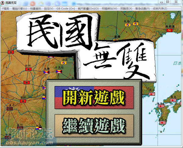This screenshot has width=183, height=148.
Task: Select 緊急逃難(Y) in the menu bar
Action: [x=142, y=9]
